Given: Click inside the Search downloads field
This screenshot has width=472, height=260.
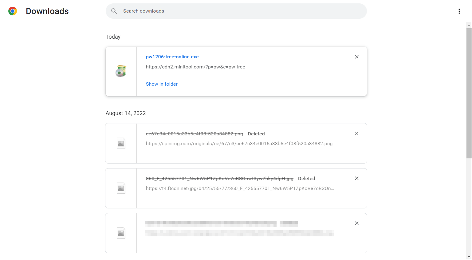Looking at the screenshot, I should (x=215, y=11).
